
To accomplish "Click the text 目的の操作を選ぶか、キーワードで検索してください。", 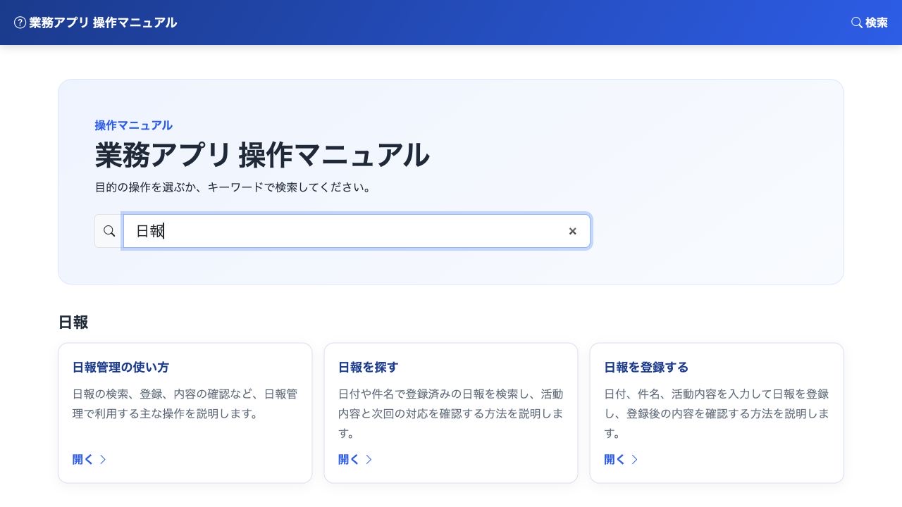I will coord(233,188).
